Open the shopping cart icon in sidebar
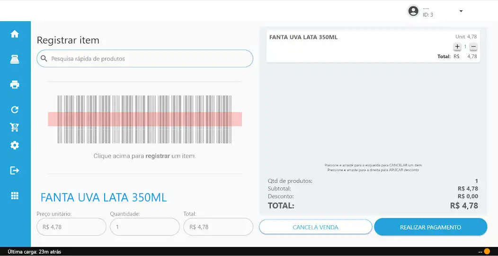This screenshot has width=498, height=256. 15,127
